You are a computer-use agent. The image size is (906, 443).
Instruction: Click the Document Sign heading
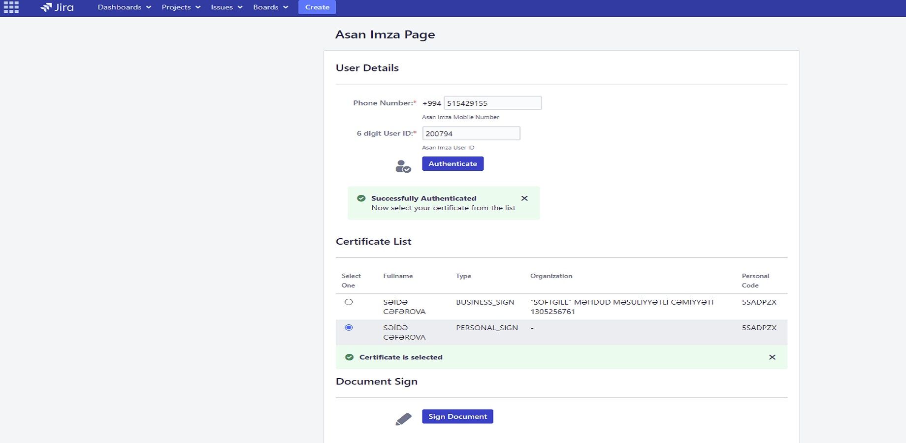377,382
